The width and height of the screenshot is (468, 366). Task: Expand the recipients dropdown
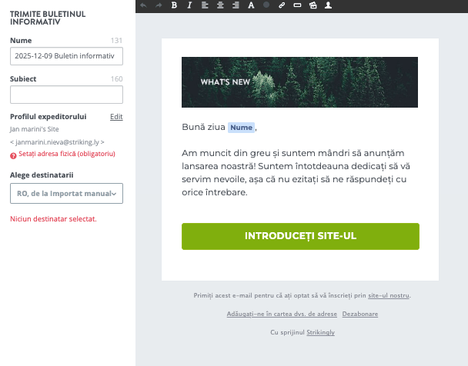point(66,195)
